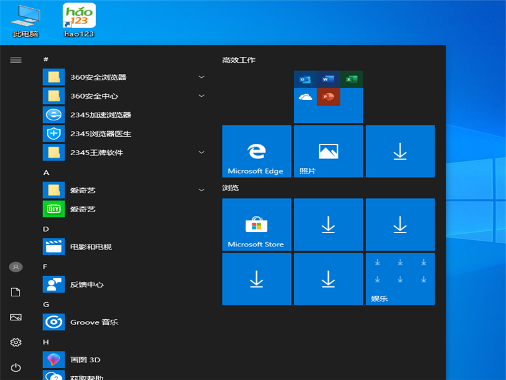Open the Documents icon in sidebar
506x380 pixels.
click(16, 292)
